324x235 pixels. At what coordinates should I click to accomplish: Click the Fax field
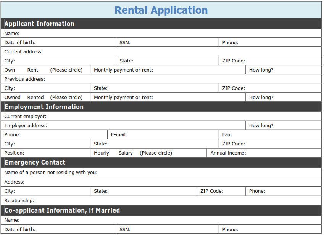[x=276, y=135]
